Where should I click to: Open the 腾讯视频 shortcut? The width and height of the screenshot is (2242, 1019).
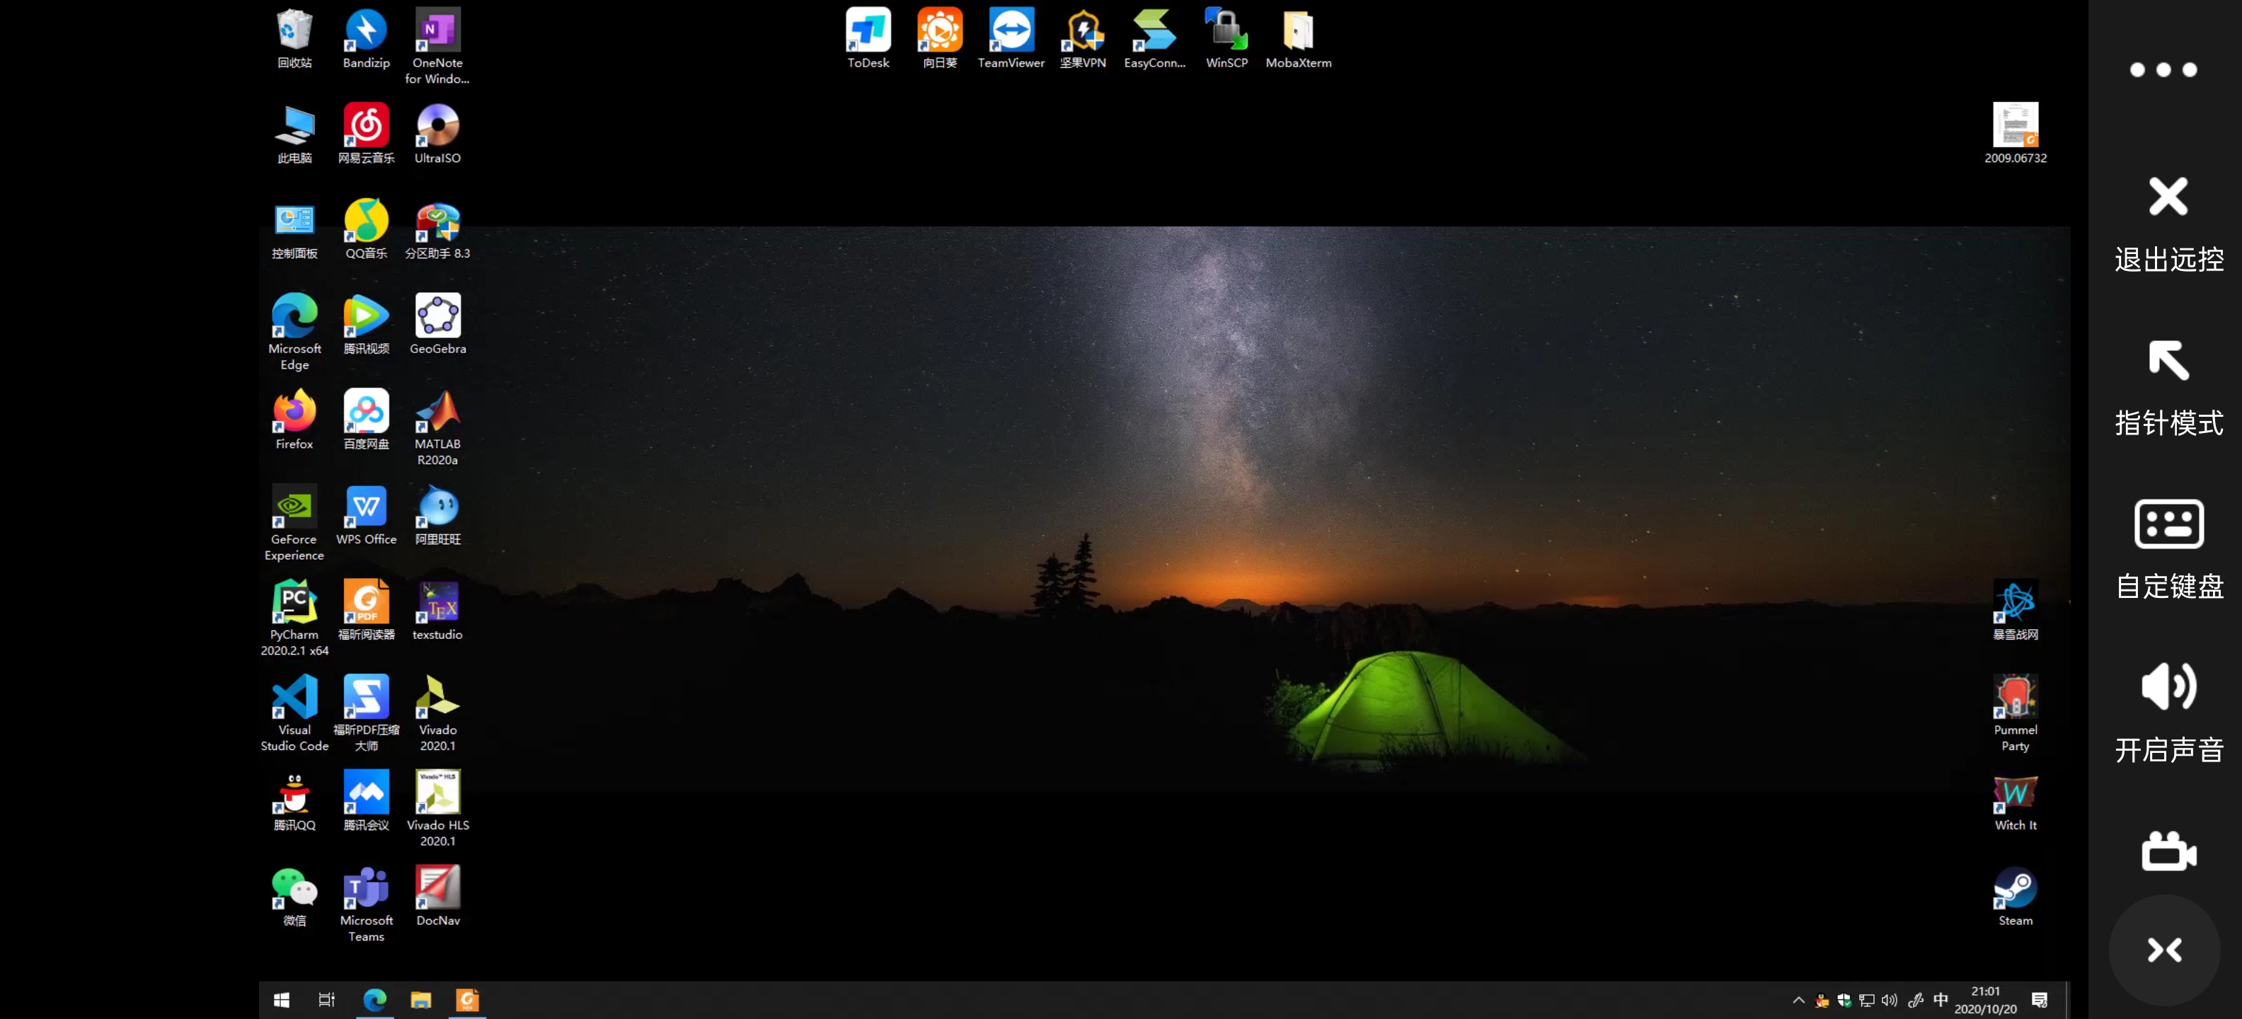point(366,325)
